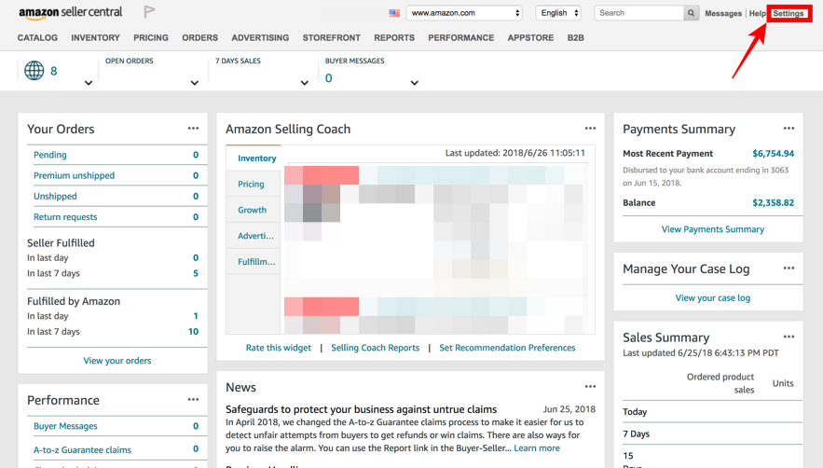Open the Reports menu
This screenshot has height=468, width=823.
click(394, 38)
